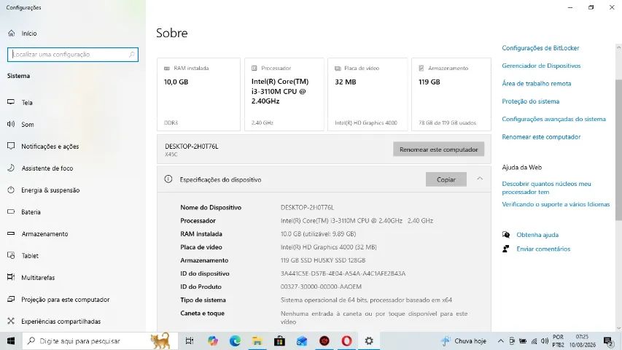Open File Explorer from the taskbar
This screenshot has width=622, height=350.
(x=257, y=341)
